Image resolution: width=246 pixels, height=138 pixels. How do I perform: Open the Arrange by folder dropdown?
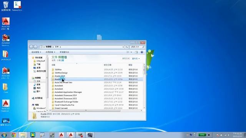[136, 59]
